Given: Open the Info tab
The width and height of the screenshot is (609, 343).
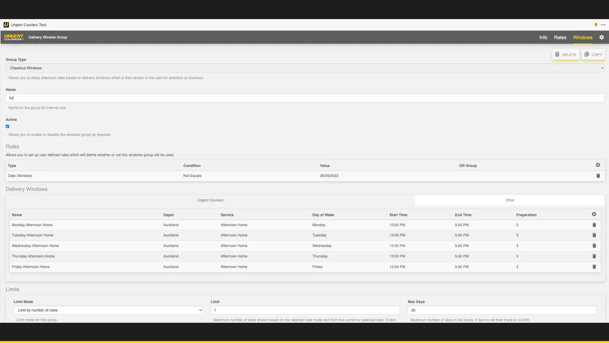Looking at the screenshot, I should (x=543, y=37).
